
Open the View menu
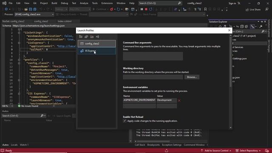[26, 3]
